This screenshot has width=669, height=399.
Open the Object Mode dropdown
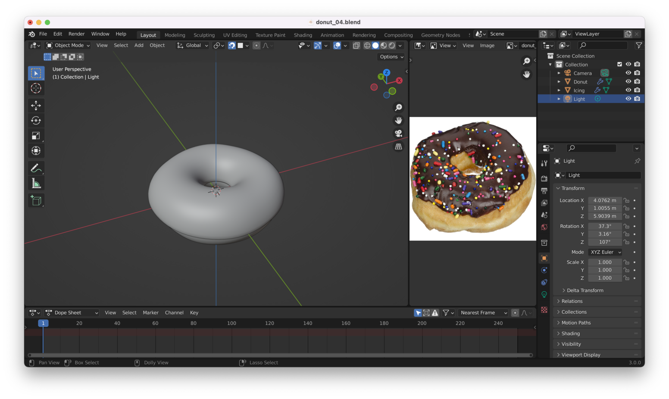[x=67, y=45]
